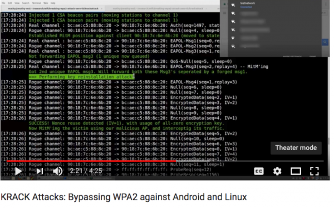This screenshot has width=334, height=208.
Task: Click 'Not forwarding EAPOL msg3' line
Action: [89, 56]
